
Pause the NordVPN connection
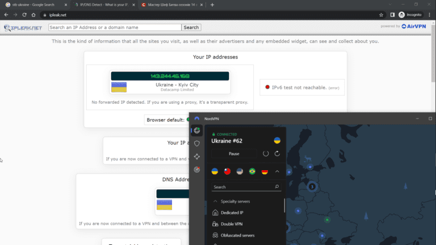coord(234,154)
